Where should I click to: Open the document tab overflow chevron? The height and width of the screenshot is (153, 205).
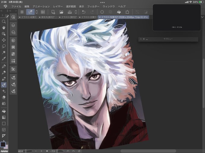(x=202, y=17)
